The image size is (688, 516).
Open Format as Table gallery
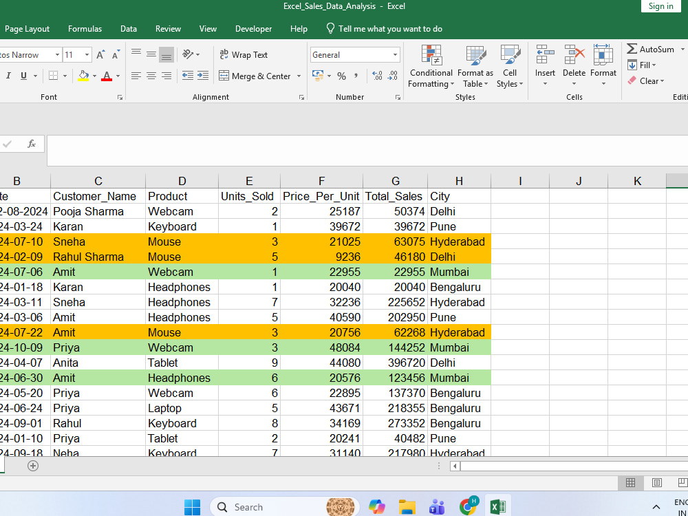click(475, 67)
